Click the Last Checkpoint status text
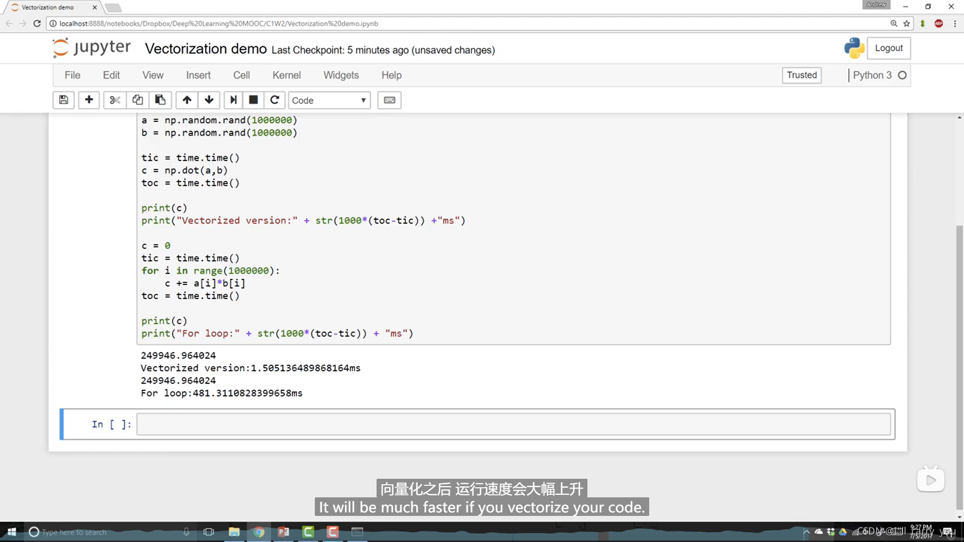The width and height of the screenshot is (964, 542). tap(383, 50)
